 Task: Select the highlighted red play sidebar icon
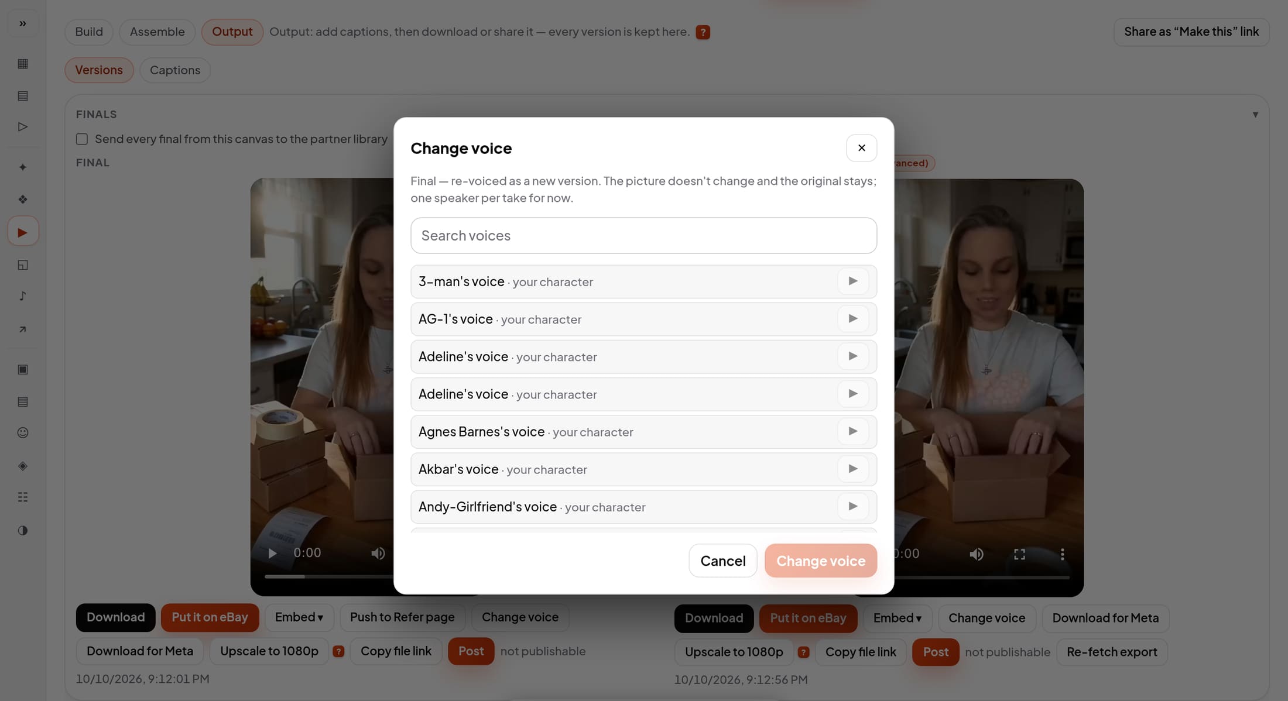(23, 232)
